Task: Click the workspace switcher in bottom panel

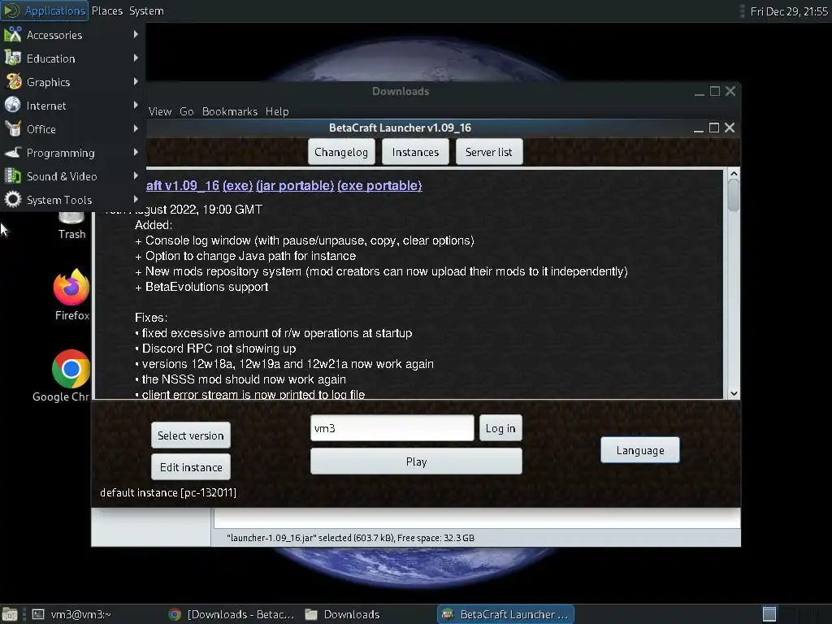Action: point(769,614)
